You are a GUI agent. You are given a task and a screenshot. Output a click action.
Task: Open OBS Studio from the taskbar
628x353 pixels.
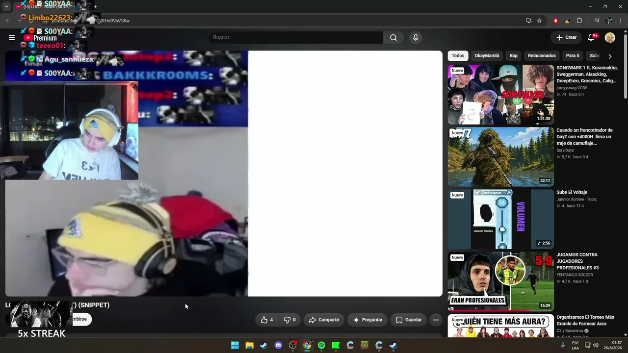(x=293, y=345)
